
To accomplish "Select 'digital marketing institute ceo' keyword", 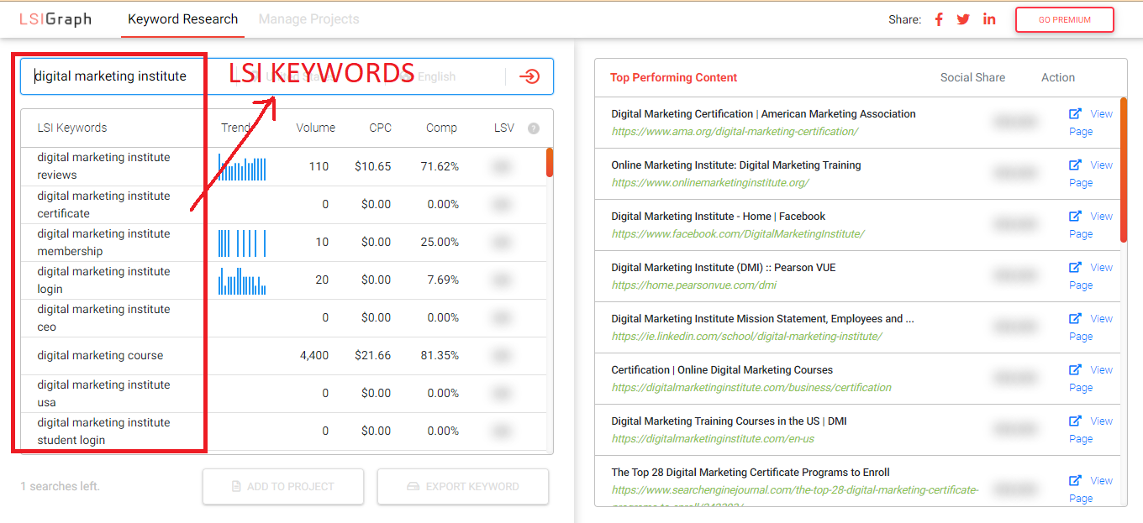I will 103,317.
